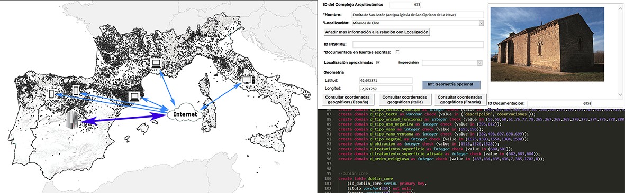The height and width of the screenshot is (193, 625).
Task: Click code line 'create domain d_tipo_vano_ventana'
Action: tap(433, 134)
